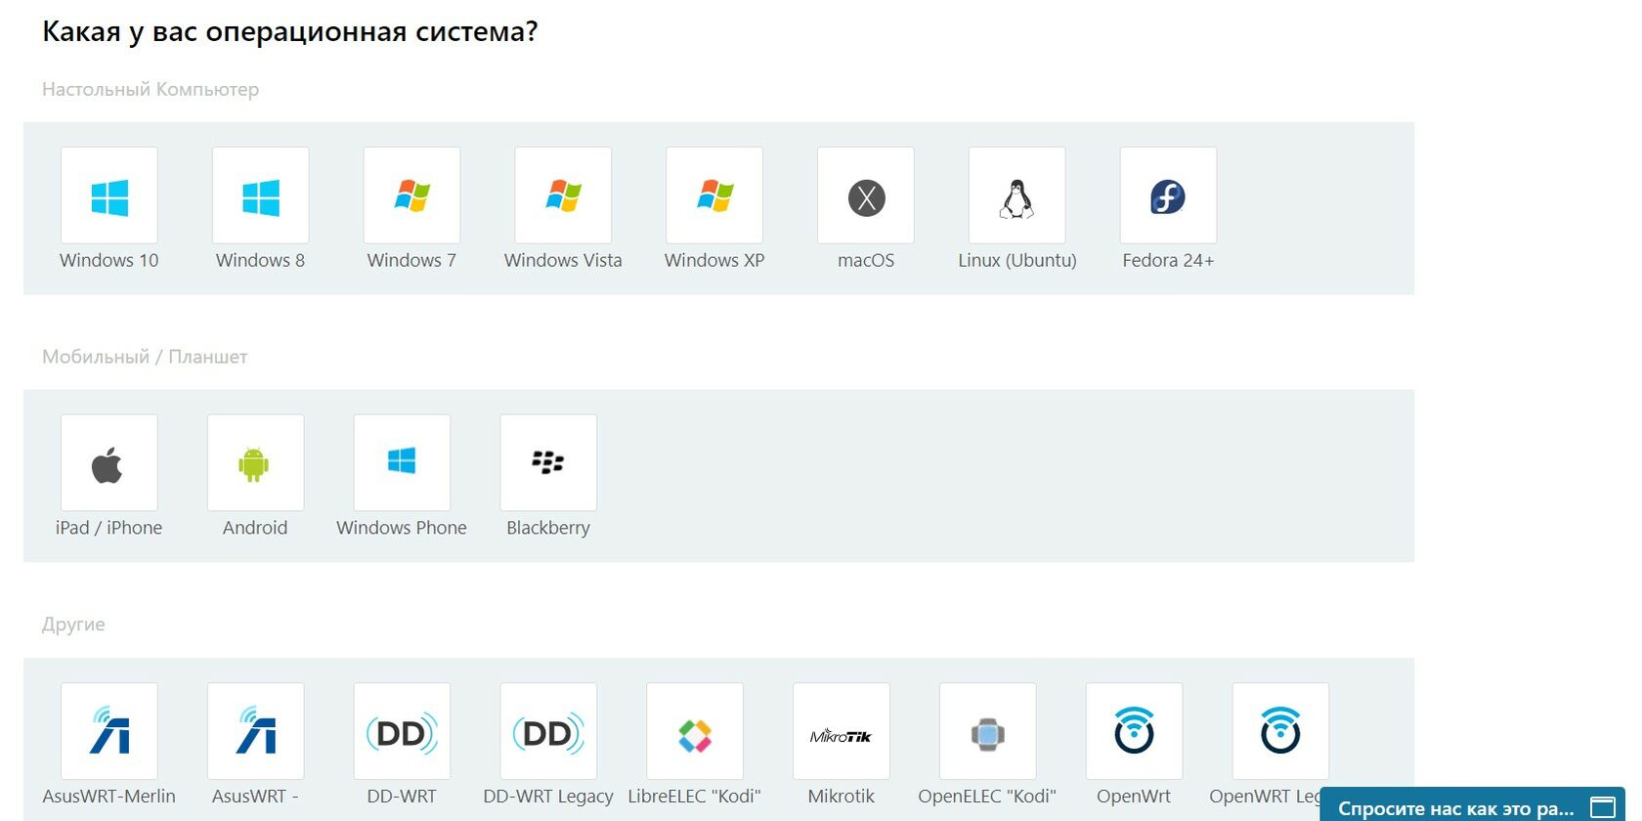
Task: Choose the OpenWRT Legacy icon
Action: click(1280, 731)
